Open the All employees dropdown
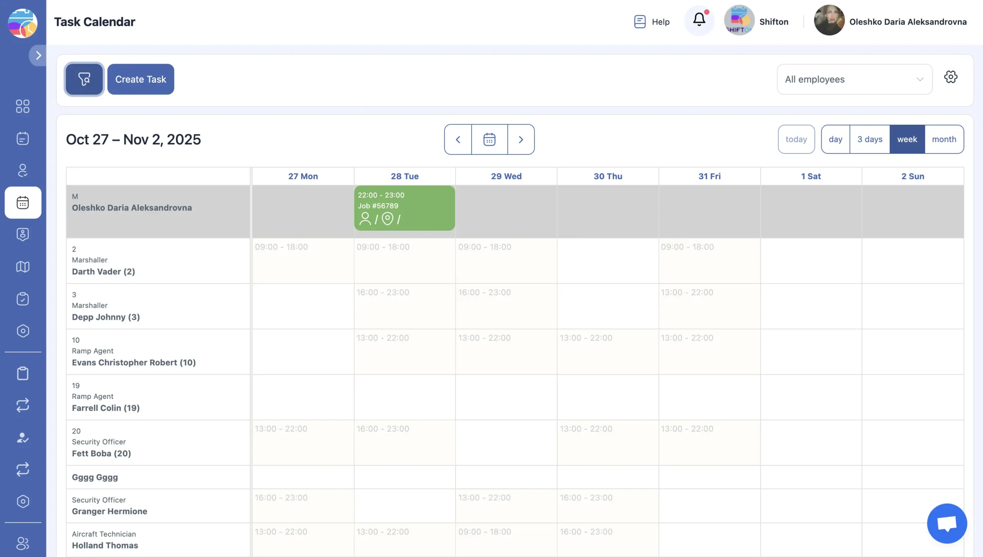 [854, 79]
